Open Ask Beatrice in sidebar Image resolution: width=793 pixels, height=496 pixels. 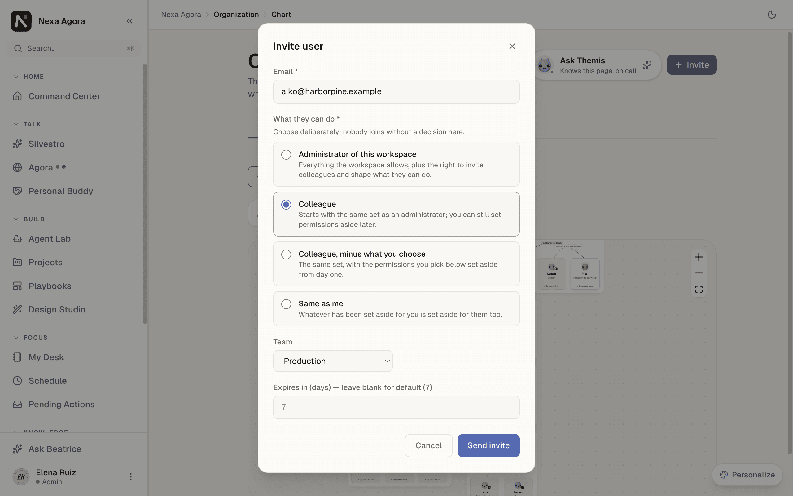click(x=74, y=449)
